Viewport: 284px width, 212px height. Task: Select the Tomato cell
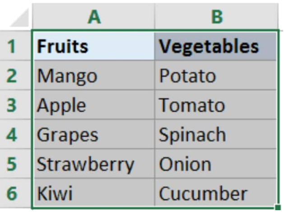point(215,104)
